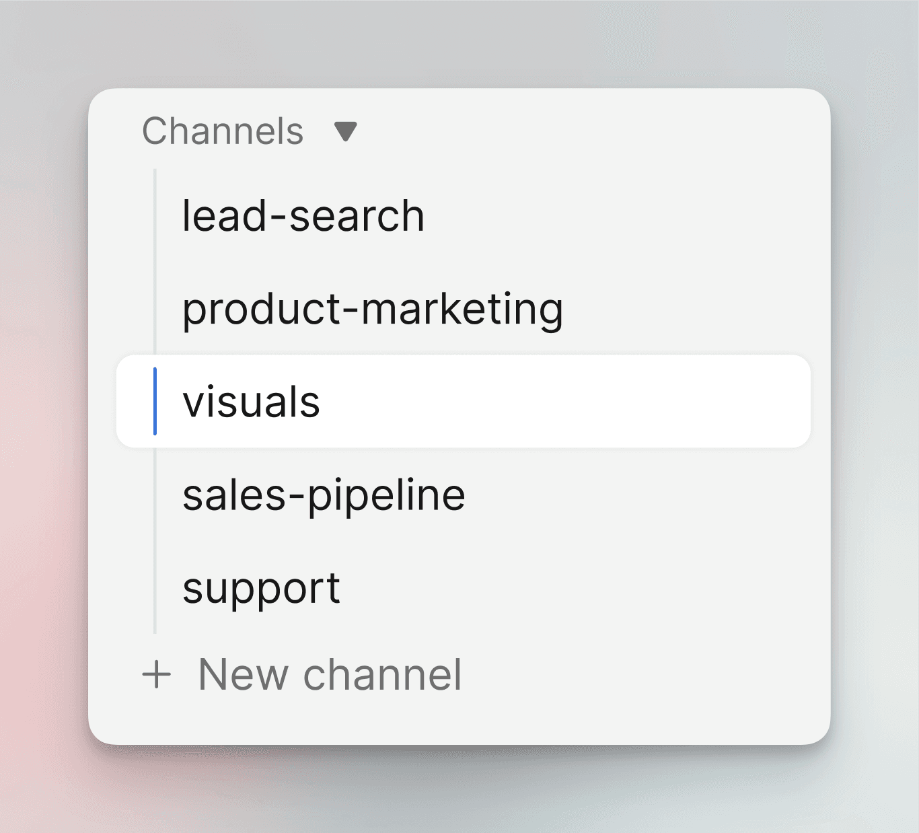Click the word 'pipeline' in sales-pipeline
Viewport: 919px width, 833px height.
pos(386,495)
